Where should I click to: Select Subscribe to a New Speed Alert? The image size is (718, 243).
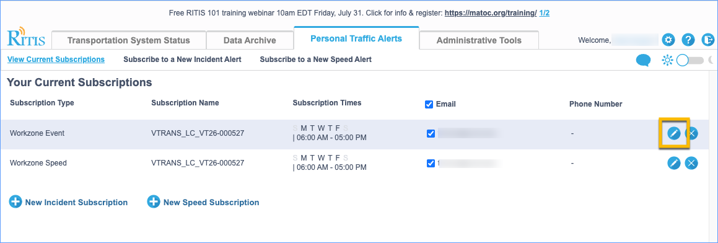pos(315,59)
